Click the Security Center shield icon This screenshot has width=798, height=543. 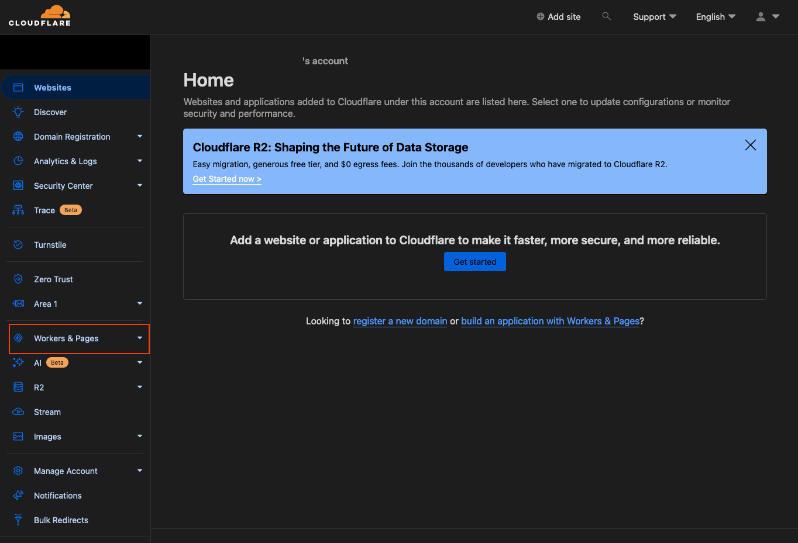pyautogui.click(x=18, y=186)
